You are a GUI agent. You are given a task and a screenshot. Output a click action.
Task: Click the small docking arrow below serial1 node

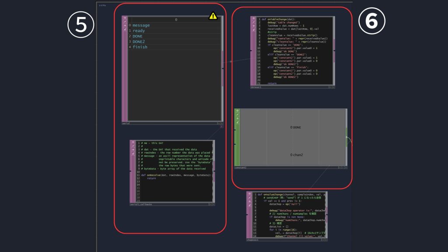222,127
